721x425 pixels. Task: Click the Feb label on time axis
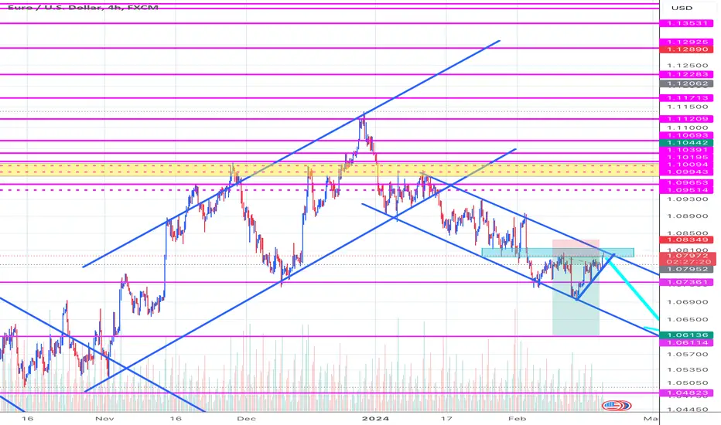517,419
